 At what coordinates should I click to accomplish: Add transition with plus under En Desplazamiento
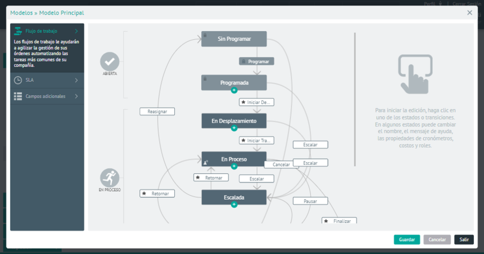click(234, 128)
